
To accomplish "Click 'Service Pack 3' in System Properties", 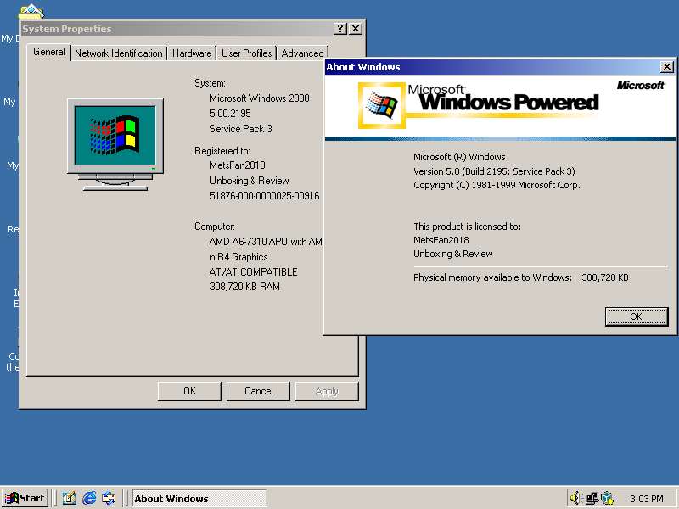I will (x=241, y=129).
